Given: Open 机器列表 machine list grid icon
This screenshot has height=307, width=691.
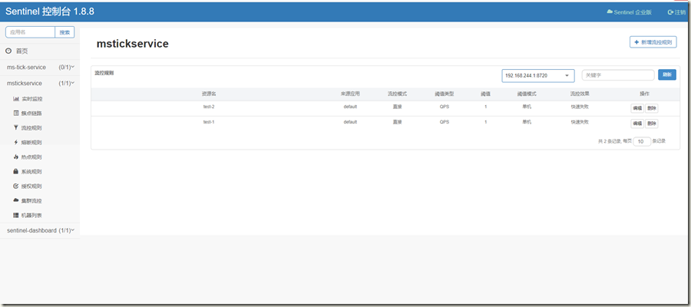Looking at the screenshot, I should (16, 215).
